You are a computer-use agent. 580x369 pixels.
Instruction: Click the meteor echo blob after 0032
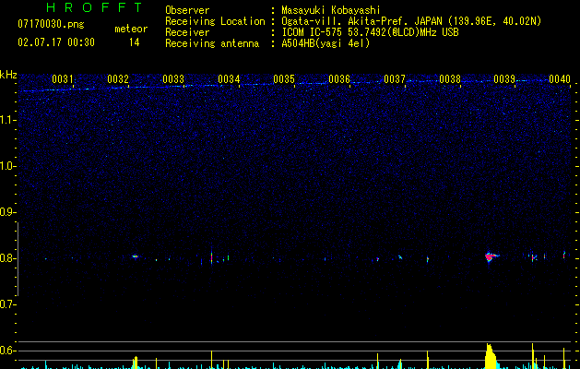point(135,256)
